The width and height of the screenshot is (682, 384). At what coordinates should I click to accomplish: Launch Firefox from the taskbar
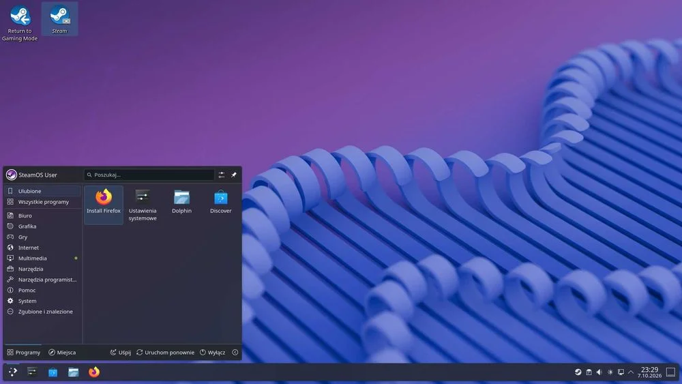pos(94,372)
